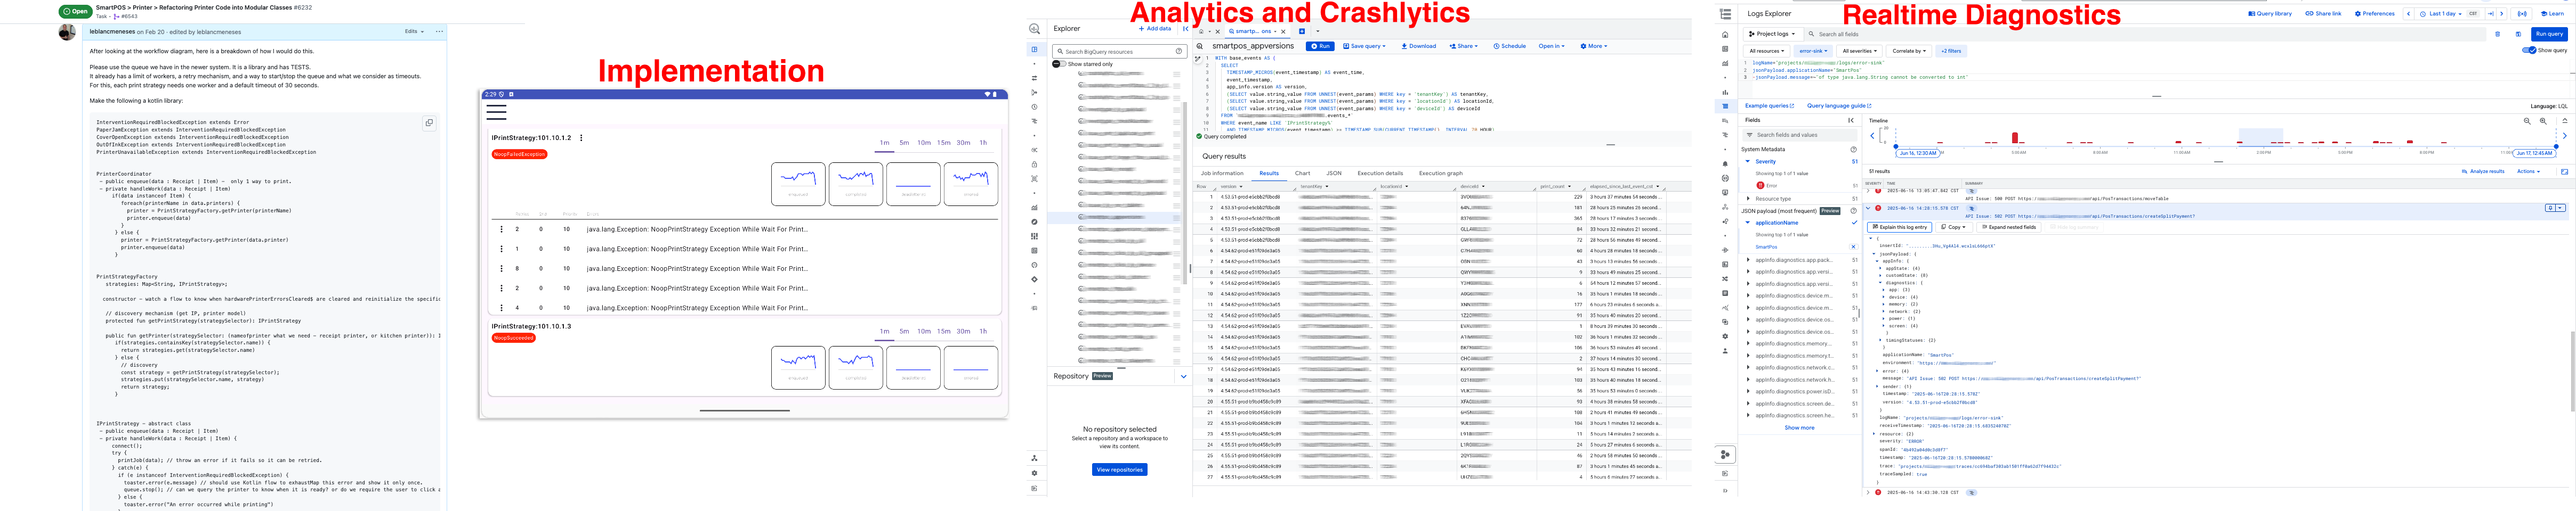Click the Query library icon link
The height and width of the screenshot is (511, 2576).
click(2274, 14)
